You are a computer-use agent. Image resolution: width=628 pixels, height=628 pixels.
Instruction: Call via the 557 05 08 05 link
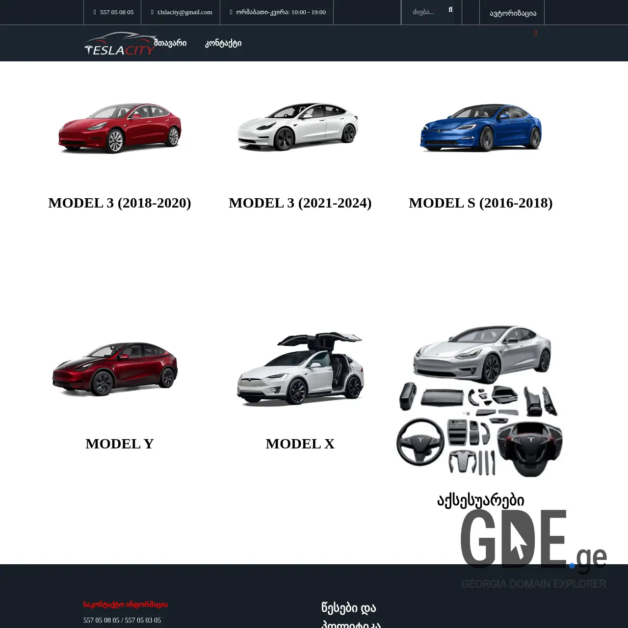116,12
